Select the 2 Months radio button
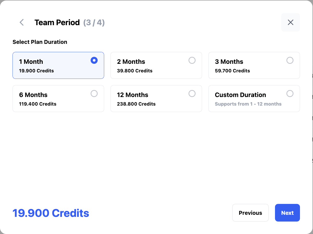313x234 pixels. [x=192, y=60]
